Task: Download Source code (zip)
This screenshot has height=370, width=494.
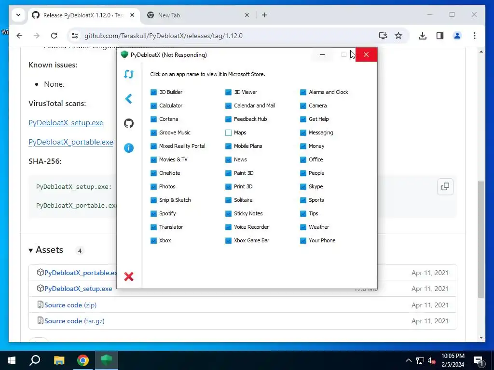Action: coord(70,305)
